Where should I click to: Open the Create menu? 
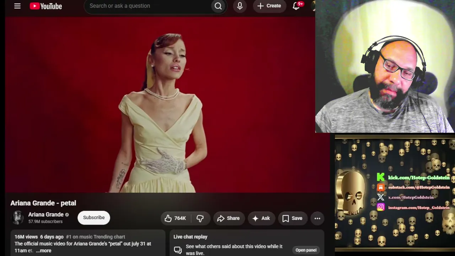tap(269, 6)
